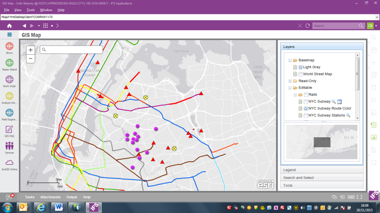The width and height of the screenshot is (380, 213).
Task: Open the Help menu in menu bar
Action: 61,10
